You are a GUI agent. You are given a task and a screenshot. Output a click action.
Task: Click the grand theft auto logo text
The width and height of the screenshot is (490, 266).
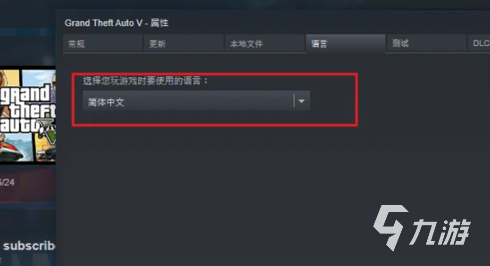(27, 109)
